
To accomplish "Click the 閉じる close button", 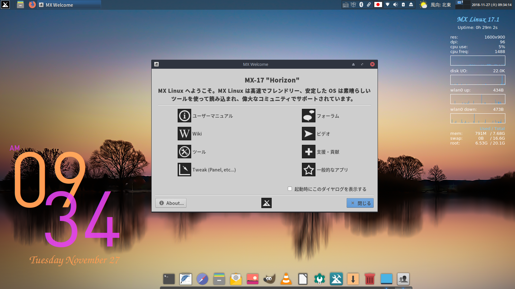I will (x=360, y=203).
